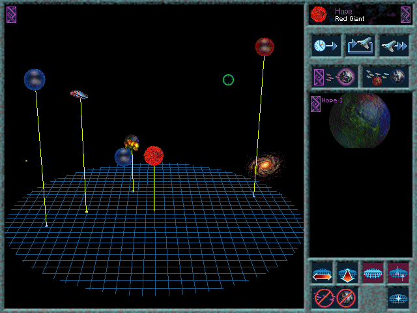Viewport: 417px width, 313px height.
Task: Click the red giant icon in header
Action: [x=319, y=14]
